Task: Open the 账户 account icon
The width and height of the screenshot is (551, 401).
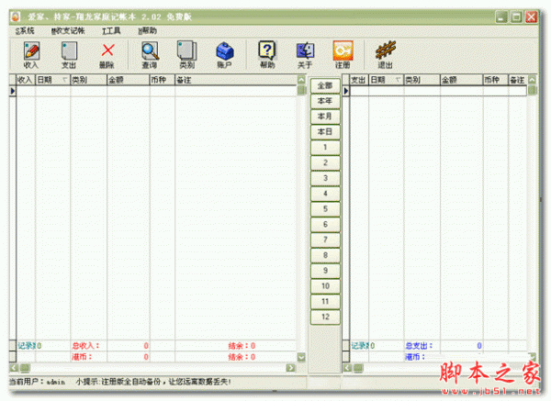Action: coord(225,55)
